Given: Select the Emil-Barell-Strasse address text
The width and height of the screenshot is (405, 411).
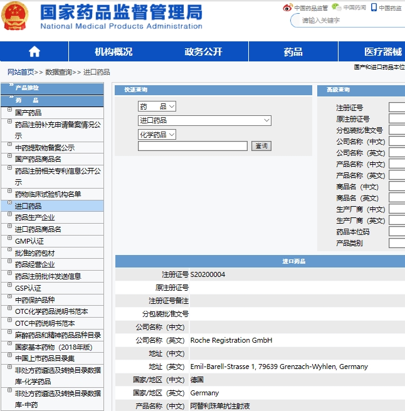Looking at the screenshot, I should (x=279, y=367).
